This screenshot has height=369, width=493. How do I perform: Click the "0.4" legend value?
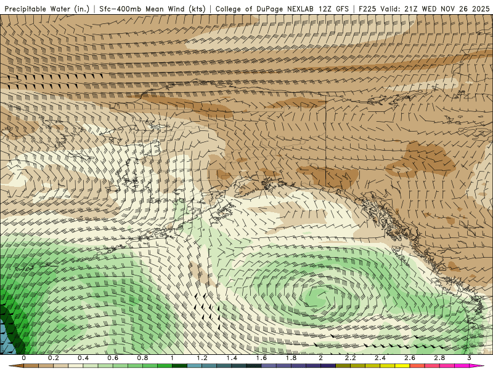pos(83,358)
